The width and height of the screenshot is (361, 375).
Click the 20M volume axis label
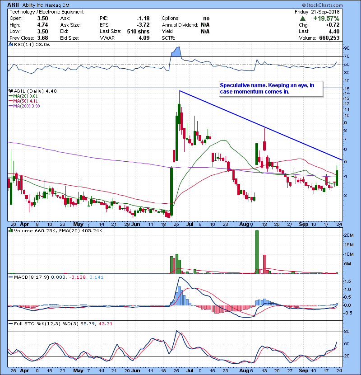tap(348, 235)
